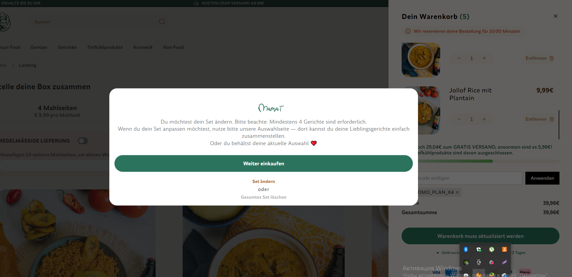Click the free shipping progress bar
This screenshot has width=572, height=277.
tap(480, 161)
